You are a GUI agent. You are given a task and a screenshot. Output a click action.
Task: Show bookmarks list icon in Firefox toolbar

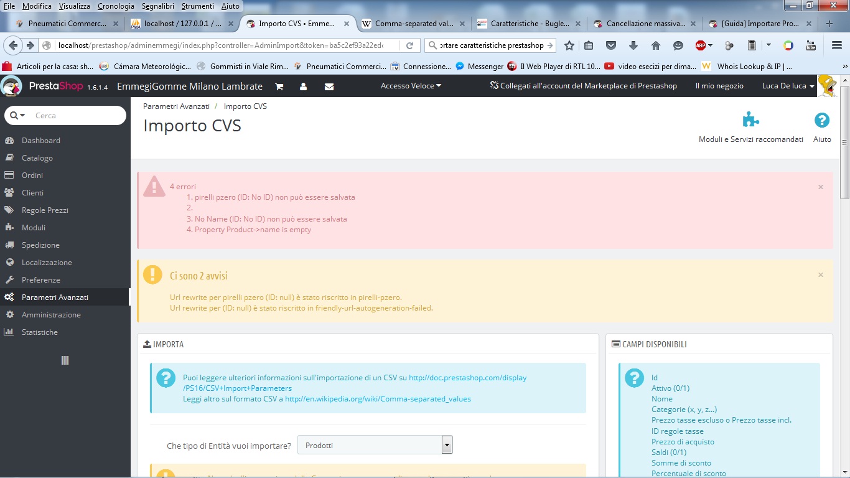coord(589,45)
